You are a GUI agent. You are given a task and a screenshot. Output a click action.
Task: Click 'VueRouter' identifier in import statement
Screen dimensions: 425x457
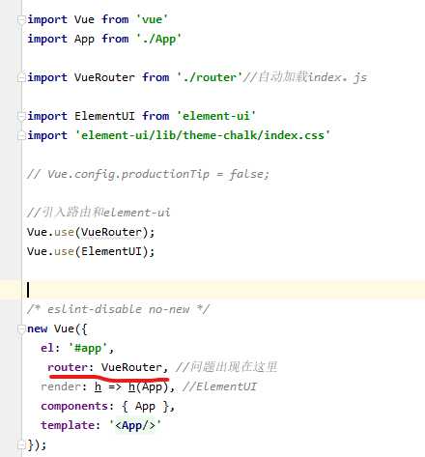point(104,77)
